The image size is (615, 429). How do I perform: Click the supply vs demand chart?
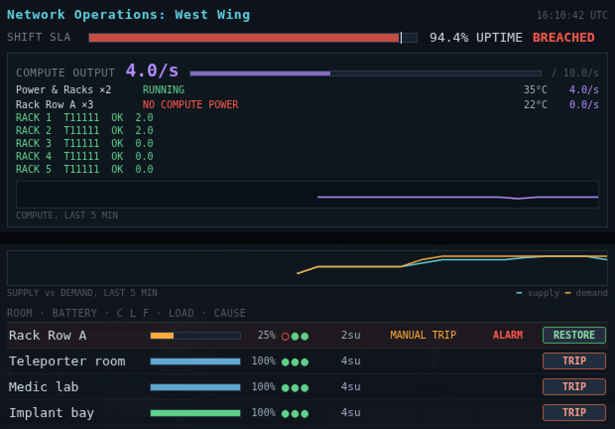point(307,268)
